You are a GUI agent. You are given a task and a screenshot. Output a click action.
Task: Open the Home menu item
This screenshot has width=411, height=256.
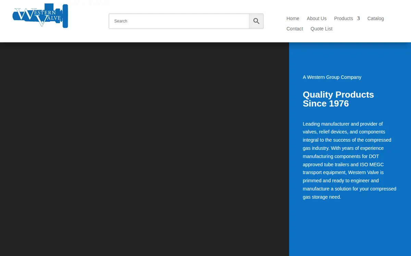click(293, 18)
